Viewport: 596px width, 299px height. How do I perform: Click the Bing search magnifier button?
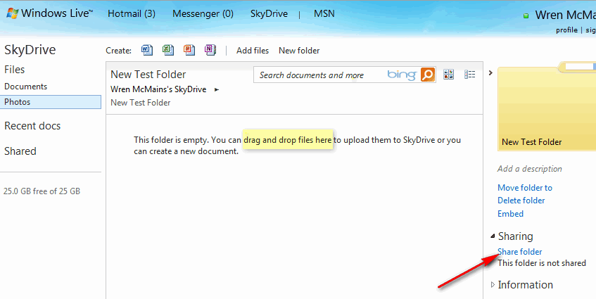[428, 75]
